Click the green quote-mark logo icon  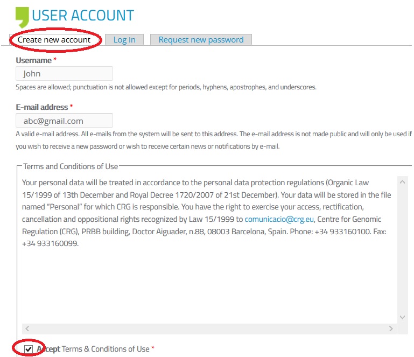(x=22, y=17)
